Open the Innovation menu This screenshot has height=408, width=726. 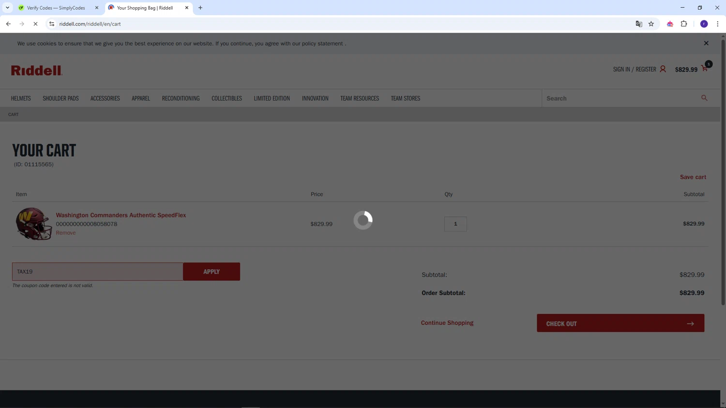coord(315,98)
